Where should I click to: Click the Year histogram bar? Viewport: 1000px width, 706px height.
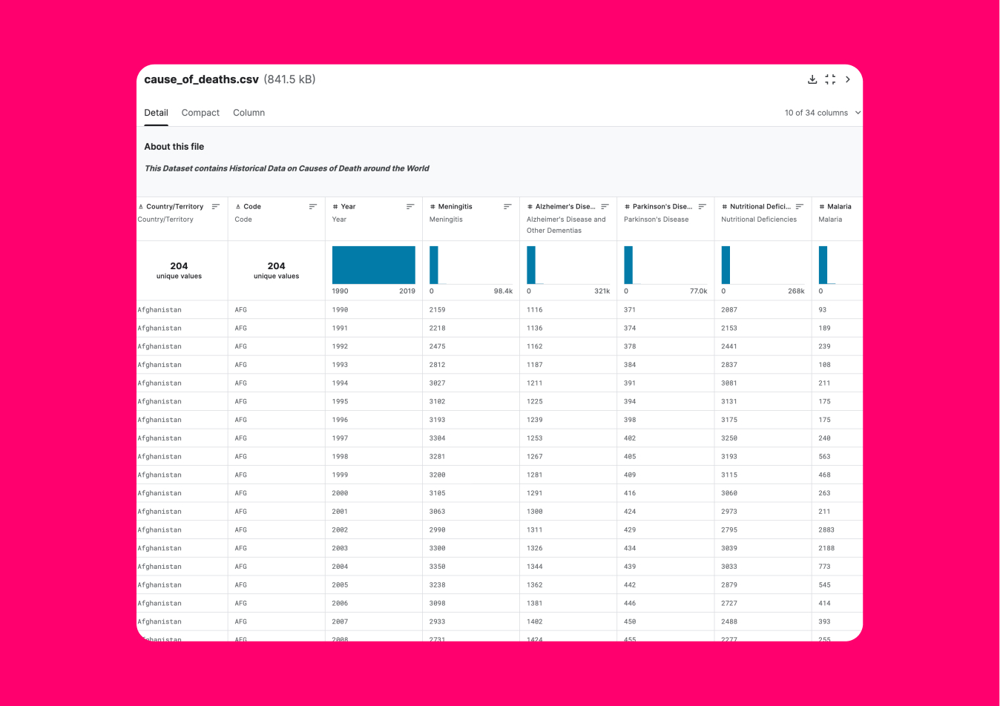click(373, 265)
